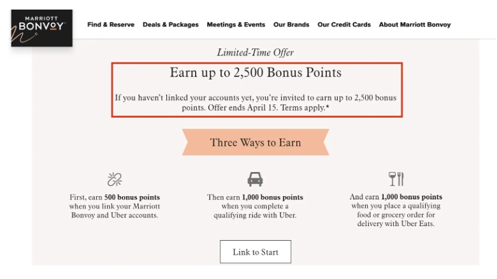The height and width of the screenshot is (279, 497).
Task: Click the wine glass and fork icon
Action: pyautogui.click(x=396, y=179)
